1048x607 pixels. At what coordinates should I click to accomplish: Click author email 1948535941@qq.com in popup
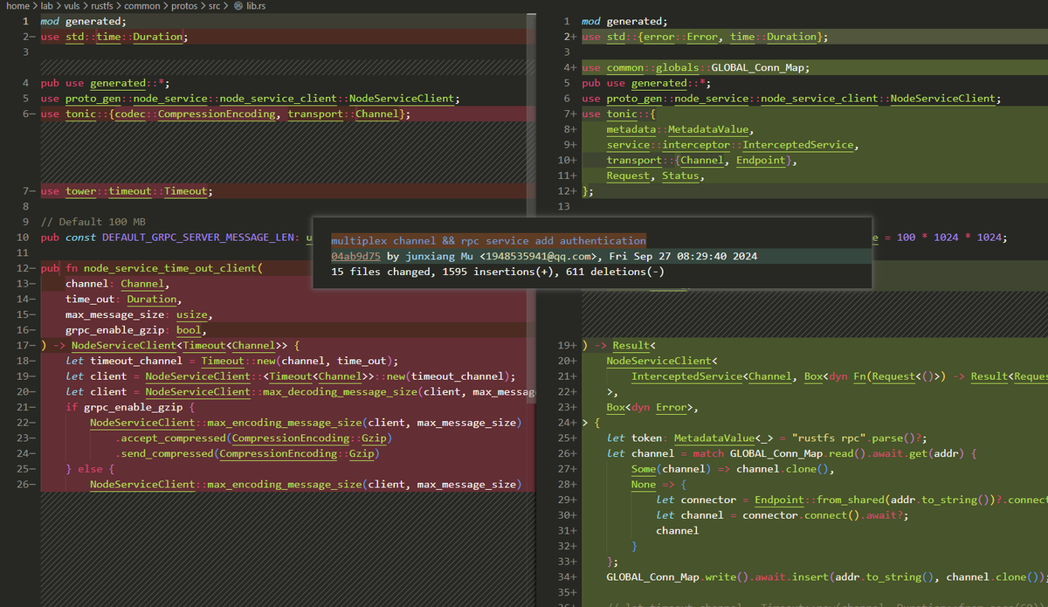coord(536,257)
